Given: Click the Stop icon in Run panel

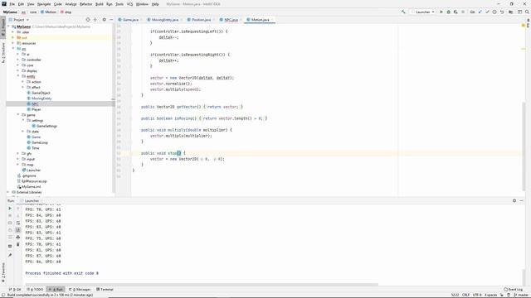Looking at the screenshot, I should pyautogui.click(x=10, y=215).
